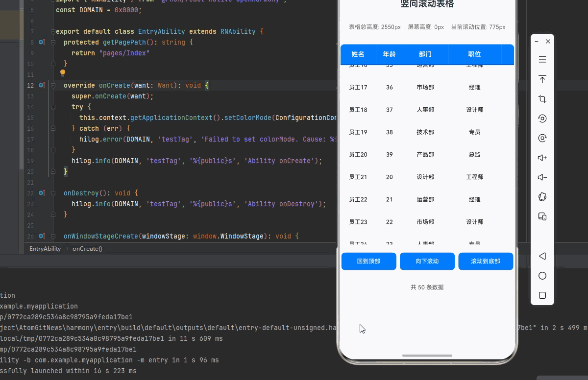Tap the 回到顶部 button
Screen dimensions: 588x380
(x=368, y=261)
